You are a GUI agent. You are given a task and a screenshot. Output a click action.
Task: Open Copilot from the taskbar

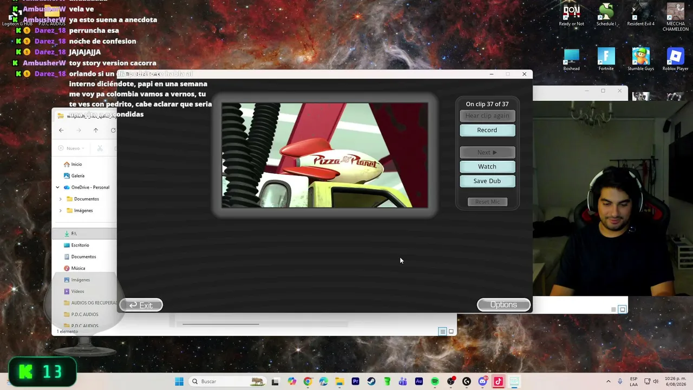292,381
